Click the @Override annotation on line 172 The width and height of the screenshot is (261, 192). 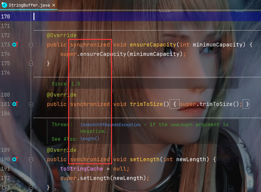tap(62, 35)
